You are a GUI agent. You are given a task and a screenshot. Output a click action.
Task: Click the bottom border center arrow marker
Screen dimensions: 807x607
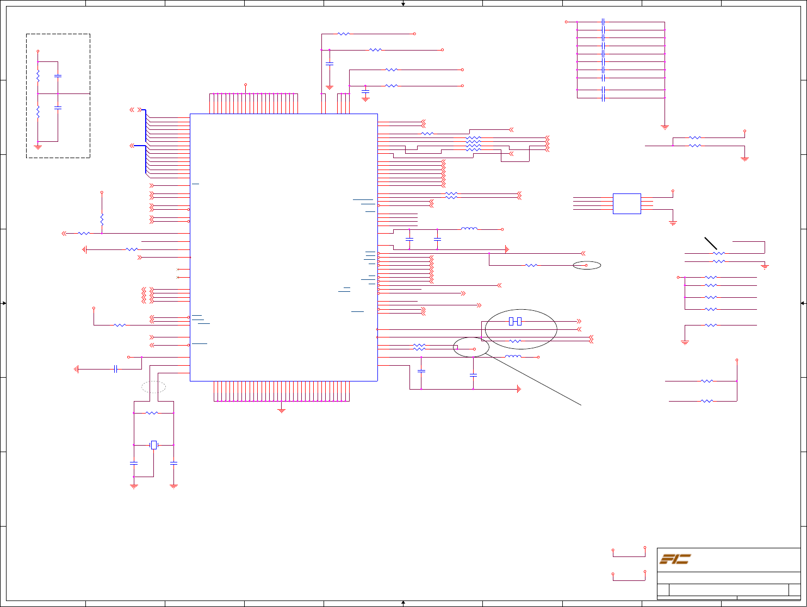click(x=403, y=603)
